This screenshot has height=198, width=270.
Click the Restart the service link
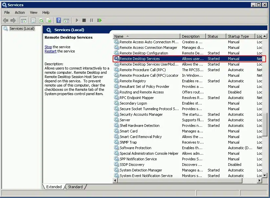coord(51,51)
